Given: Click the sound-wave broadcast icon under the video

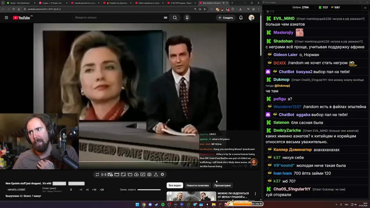Looking at the screenshot, I should click(104, 174).
